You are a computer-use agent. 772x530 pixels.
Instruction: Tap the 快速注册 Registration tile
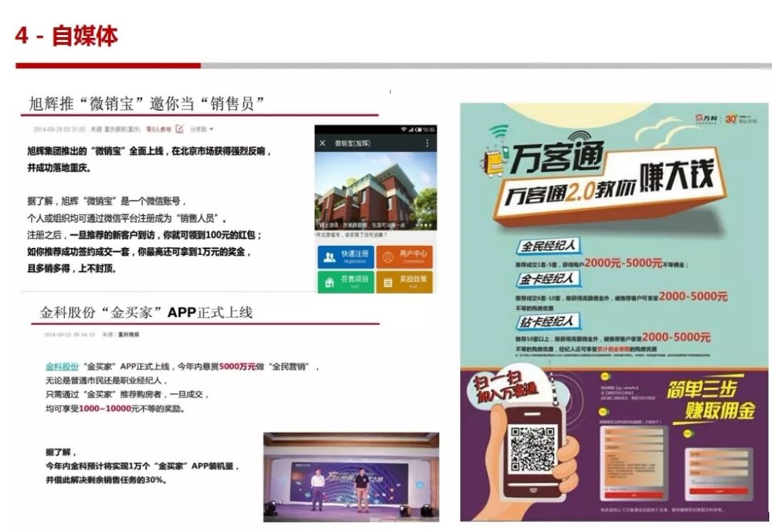point(346,257)
